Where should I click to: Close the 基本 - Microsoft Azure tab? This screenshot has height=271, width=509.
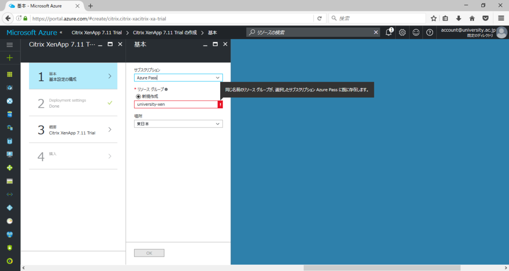click(77, 6)
